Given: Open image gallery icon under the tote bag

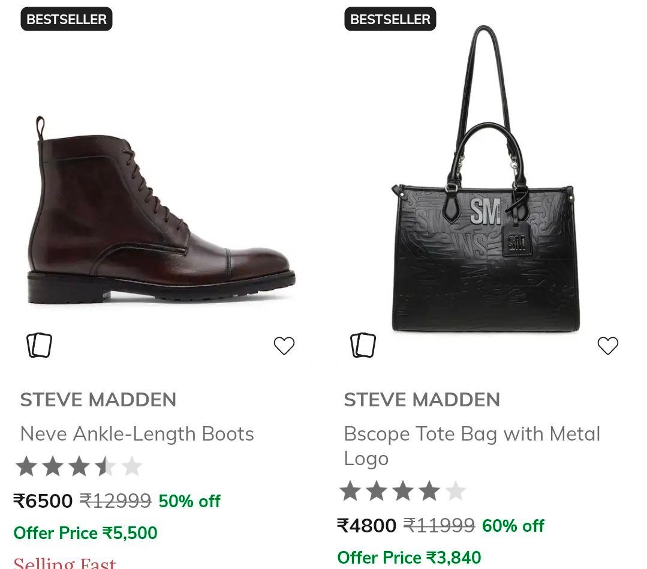Looking at the screenshot, I should [363, 344].
